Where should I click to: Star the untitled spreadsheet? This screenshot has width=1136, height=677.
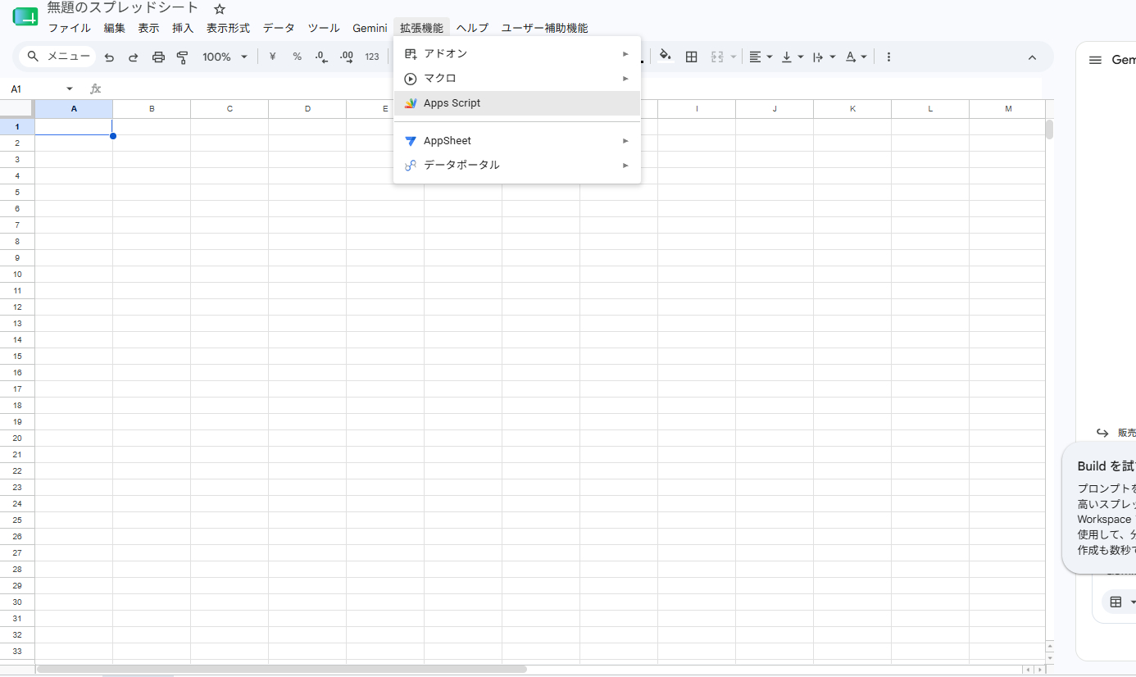click(x=220, y=9)
